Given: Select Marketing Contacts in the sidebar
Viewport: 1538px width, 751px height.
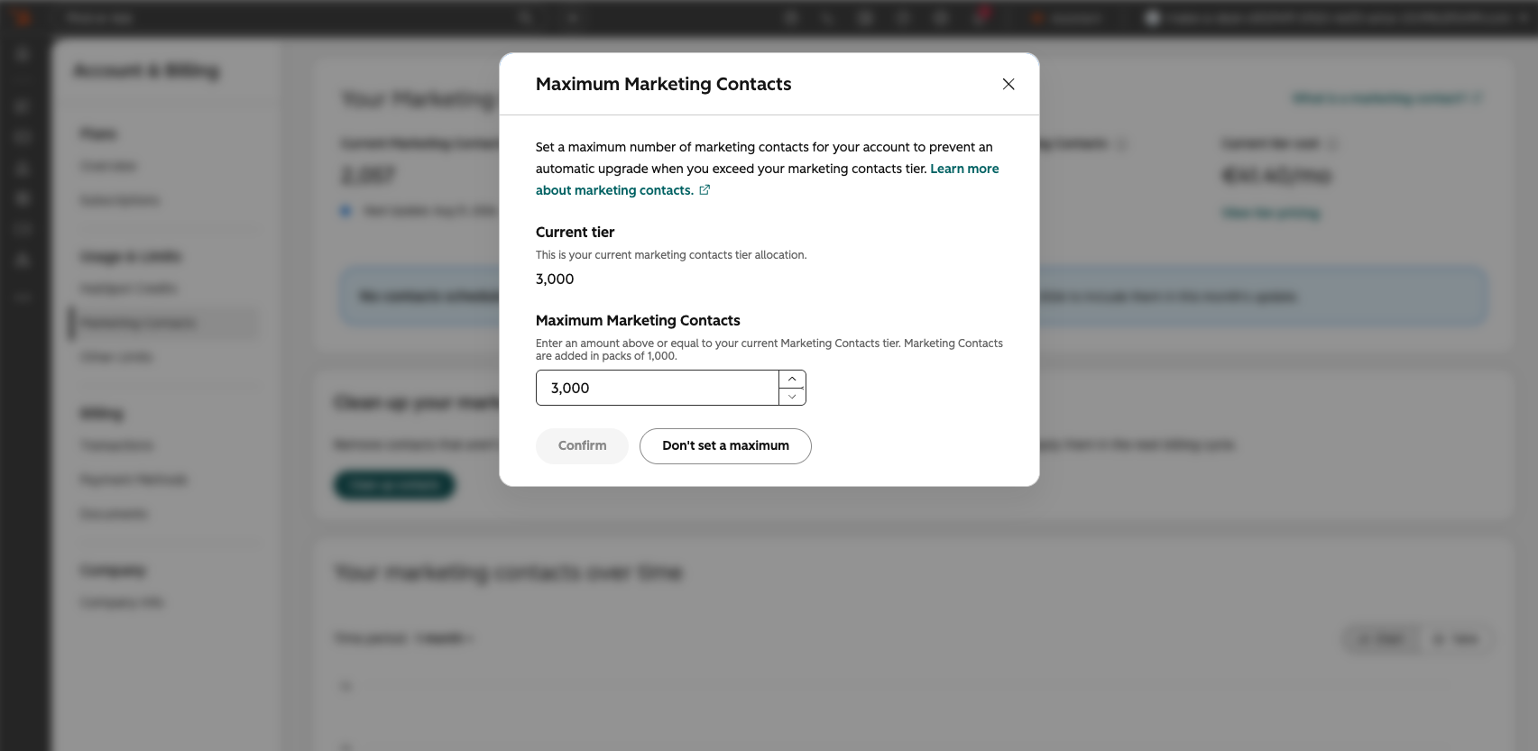Looking at the screenshot, I should pyautogui.click(x=138, y=323).
